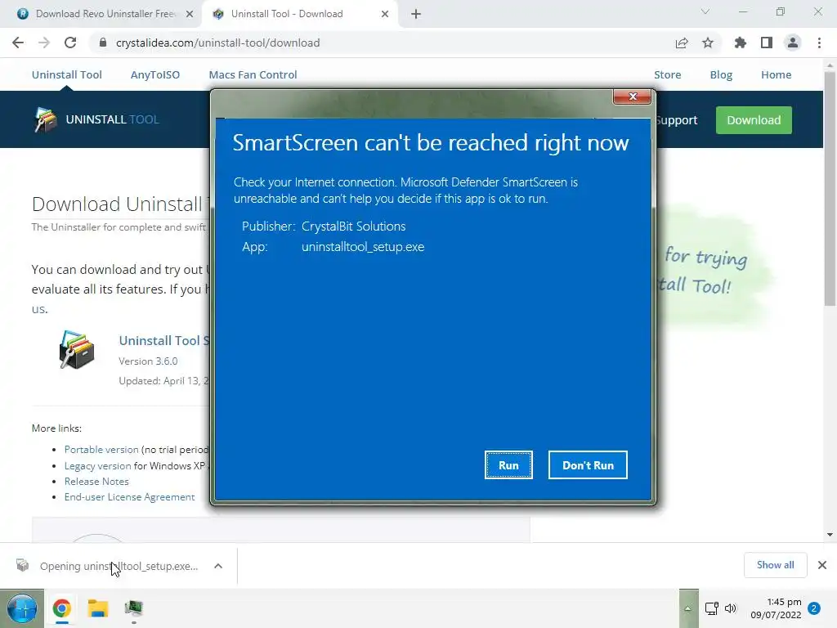Click the Uninstall Tool logo icon

46,119
